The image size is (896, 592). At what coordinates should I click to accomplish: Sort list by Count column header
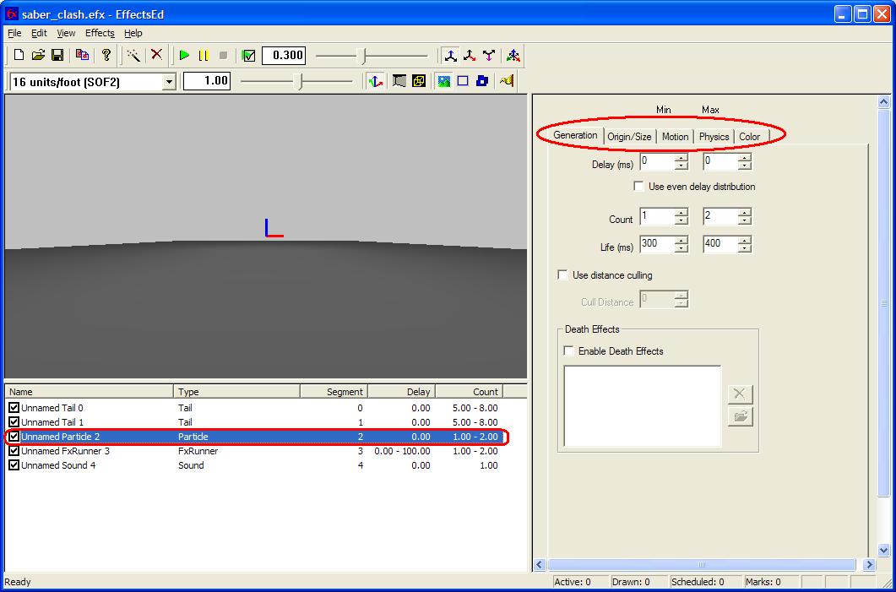point(470,391)
